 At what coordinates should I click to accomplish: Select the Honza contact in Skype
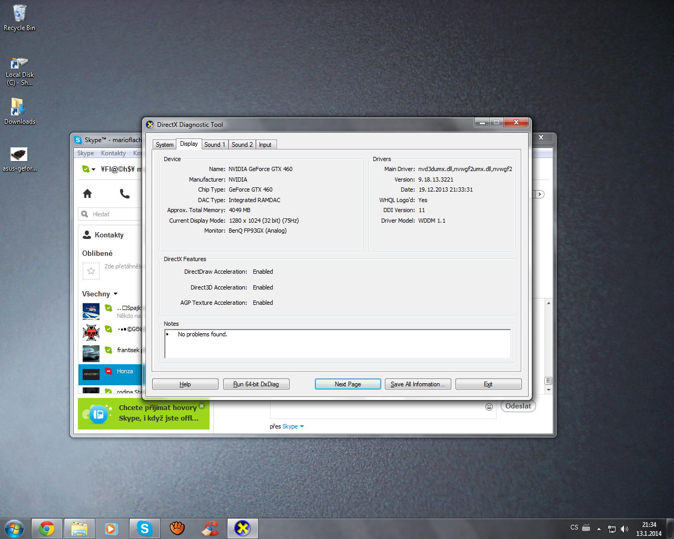(111, 374)
